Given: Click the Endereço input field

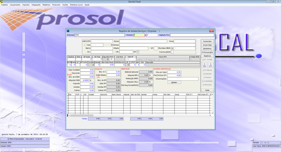Looking at the screenshot, I should click(157, 45).
